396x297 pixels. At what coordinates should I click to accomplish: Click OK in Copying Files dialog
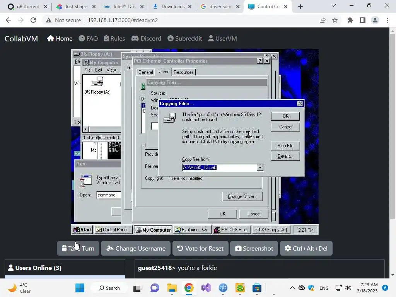285,116
